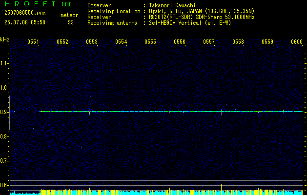Click the "Observer" field label

(99, 5)
